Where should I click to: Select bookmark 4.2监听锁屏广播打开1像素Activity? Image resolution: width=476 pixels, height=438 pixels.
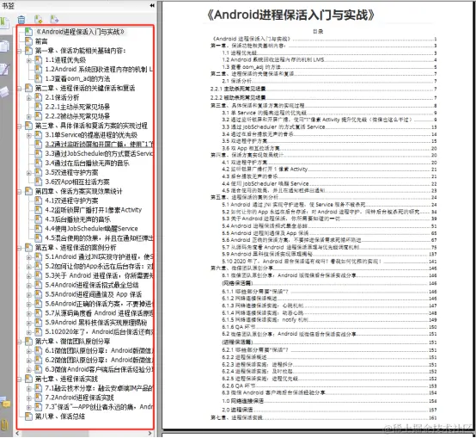pyautogui.click(x=93, y=210)
